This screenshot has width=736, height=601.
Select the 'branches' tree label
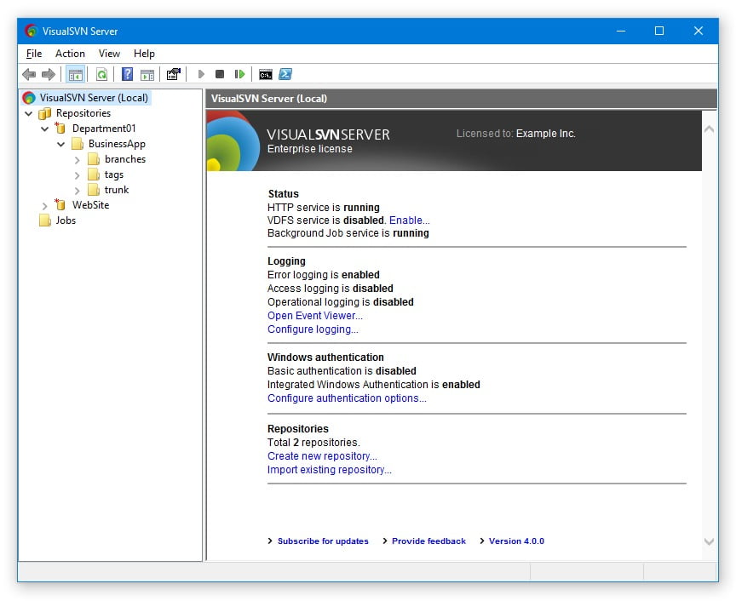[x=125, y=159]
